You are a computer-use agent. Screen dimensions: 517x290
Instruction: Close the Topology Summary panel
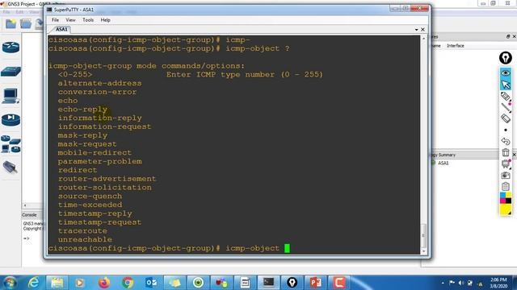(x=514, y=155)
